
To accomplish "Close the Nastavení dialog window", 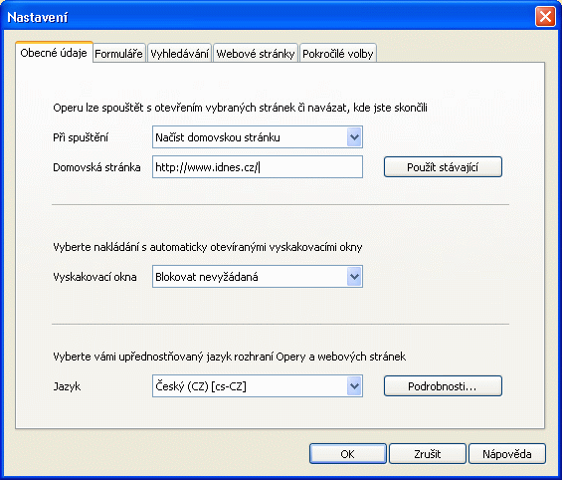I will point(545,17).
